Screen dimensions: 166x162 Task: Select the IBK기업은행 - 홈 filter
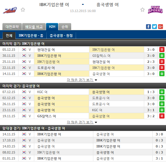click(x=31, y=35)
